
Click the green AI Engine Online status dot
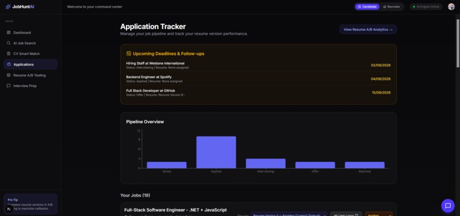pos(414,7)
